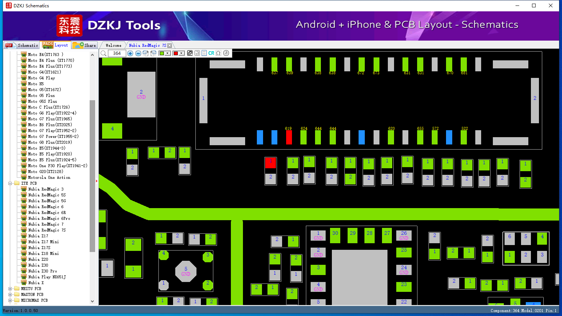The image size is (562, 316).
Task: Click the green highlight color swatch
Action: [162, 53]
